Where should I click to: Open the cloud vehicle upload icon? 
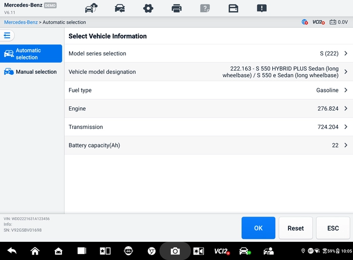pyautogui.click(x=91, y=9)
